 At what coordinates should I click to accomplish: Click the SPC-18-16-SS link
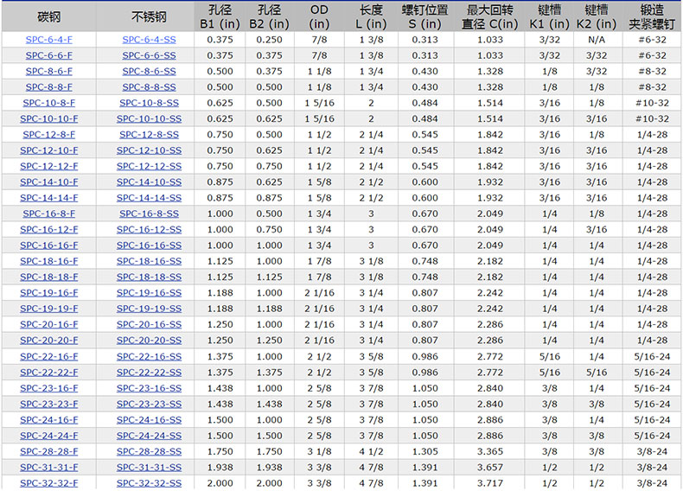click(x=149, y=261)
